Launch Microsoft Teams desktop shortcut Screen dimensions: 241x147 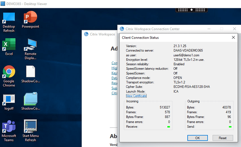9,126
